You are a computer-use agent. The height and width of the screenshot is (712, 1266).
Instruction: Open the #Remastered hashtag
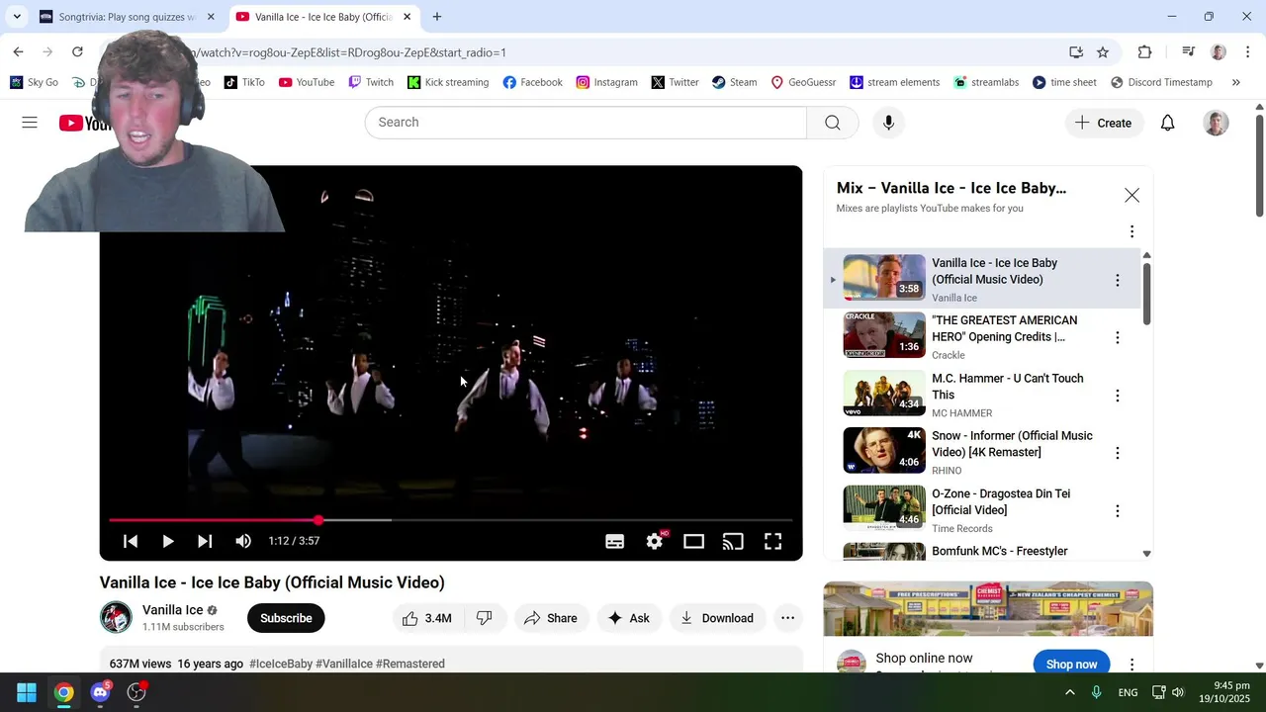click(x=410, y=664)
